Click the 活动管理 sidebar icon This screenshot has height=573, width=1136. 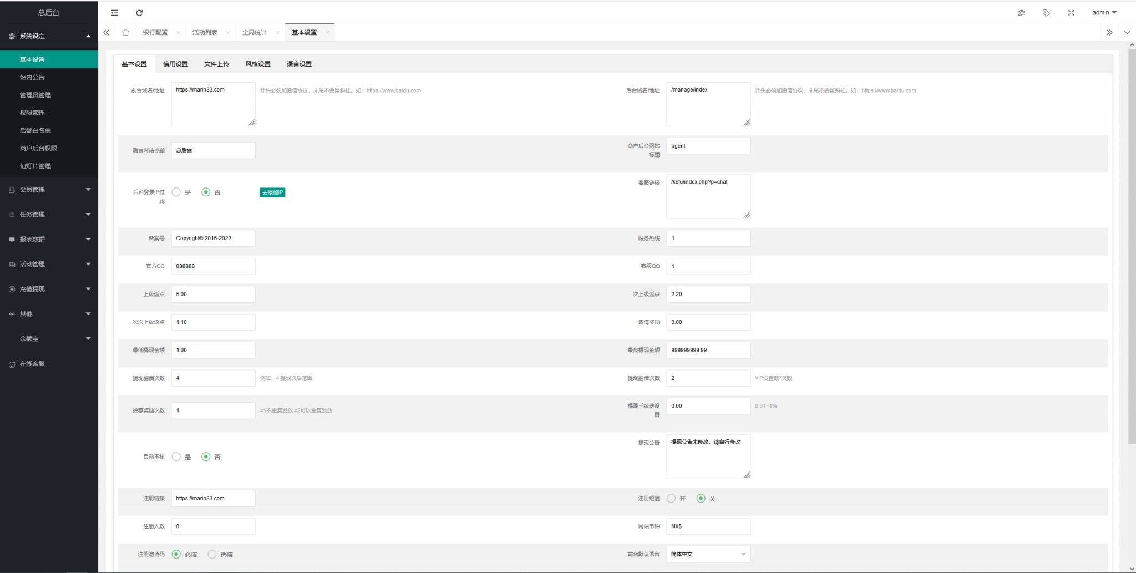(x=12, y=264)
